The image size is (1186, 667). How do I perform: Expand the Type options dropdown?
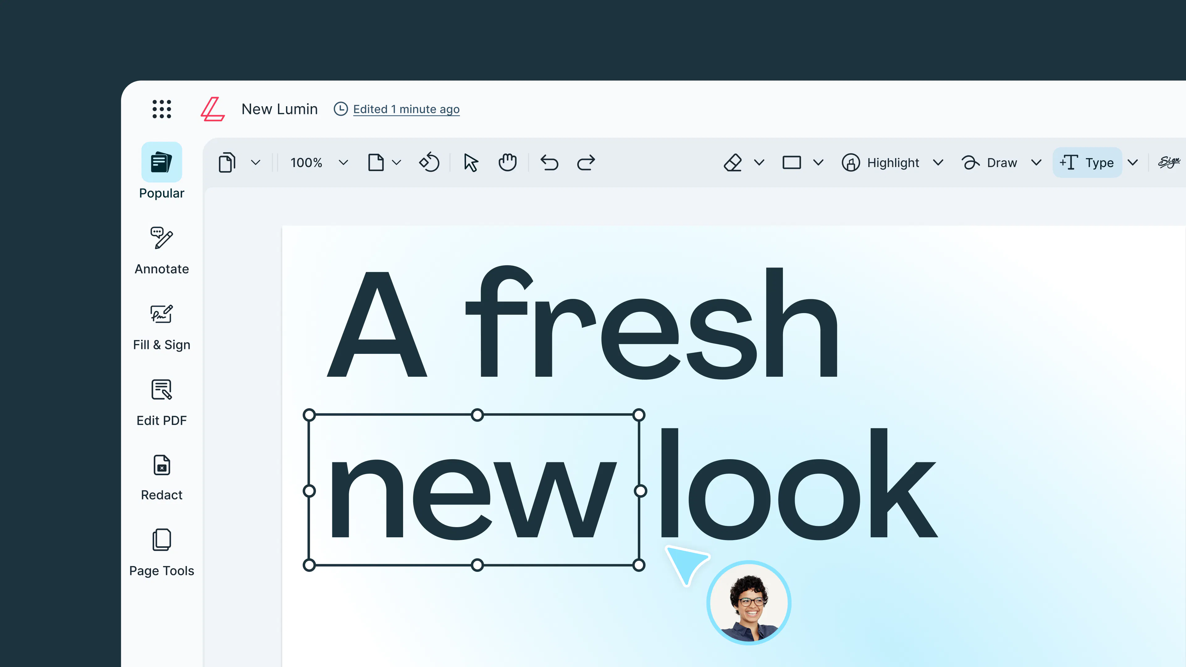(x=1133, y=162)
